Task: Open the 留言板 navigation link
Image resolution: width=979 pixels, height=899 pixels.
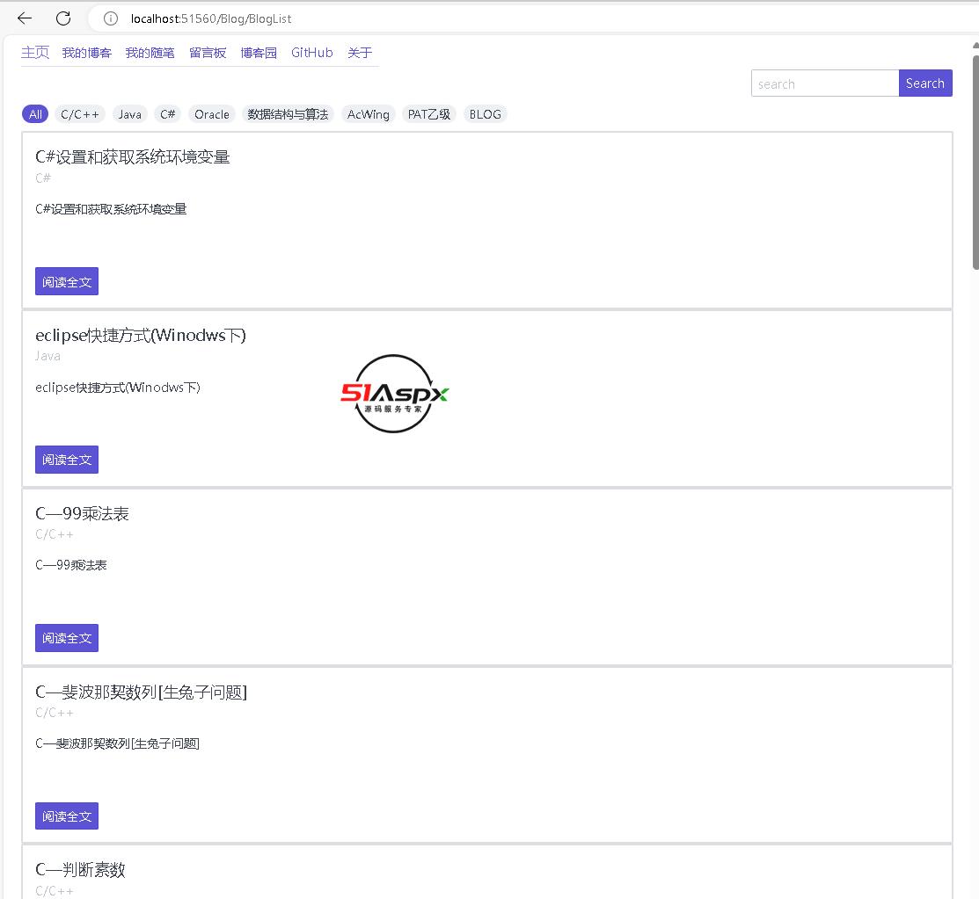Action: [208, 53]
